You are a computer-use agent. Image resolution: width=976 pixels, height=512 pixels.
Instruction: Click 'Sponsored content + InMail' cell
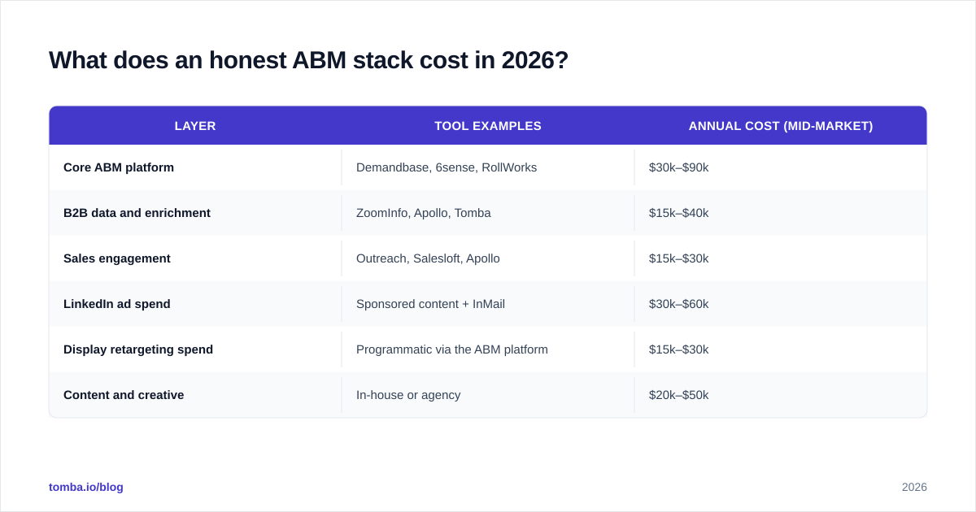pos(488,304)
